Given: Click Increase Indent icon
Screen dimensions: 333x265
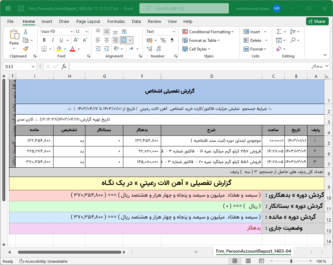Looking at the screenshot, I should coord(107,49).
